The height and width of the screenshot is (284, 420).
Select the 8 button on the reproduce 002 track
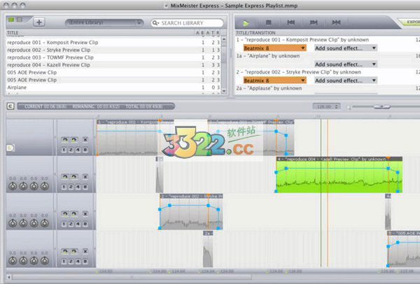coord(85,224)
